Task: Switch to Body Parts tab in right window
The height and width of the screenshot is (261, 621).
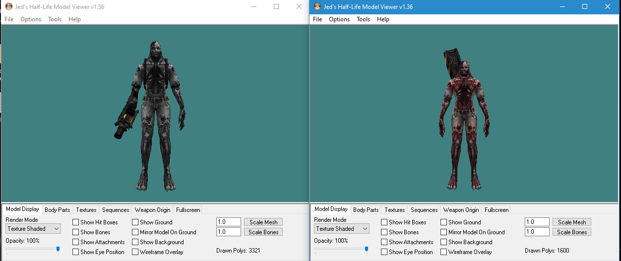Action: 366,210
